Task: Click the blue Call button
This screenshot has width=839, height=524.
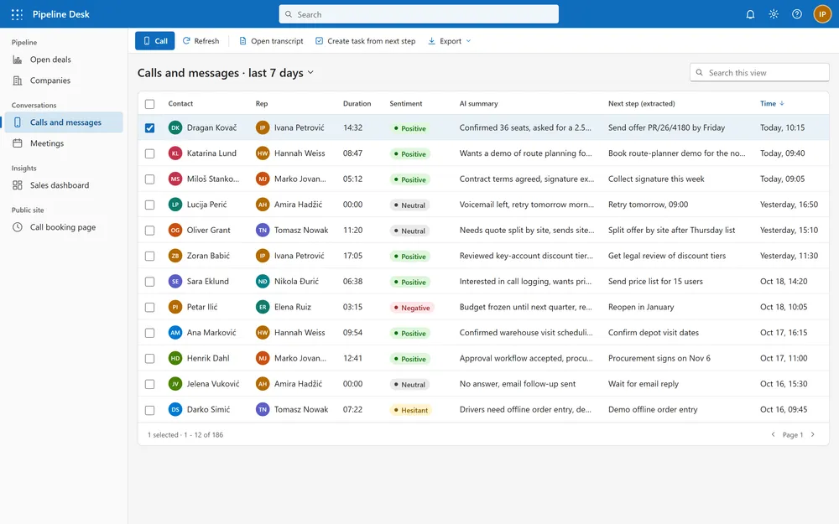Action: pos(154,41)
